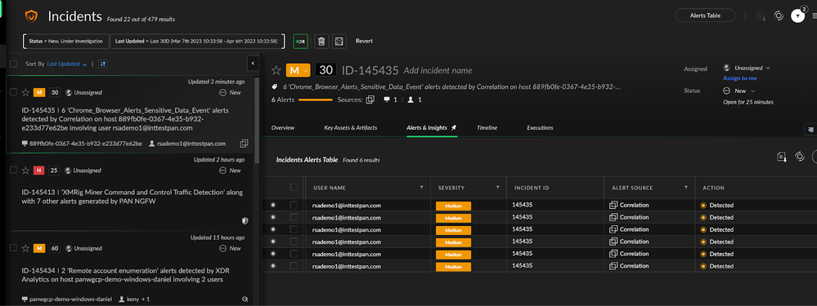Edit the Last Updated filter chip

click(x=196, y=41)
